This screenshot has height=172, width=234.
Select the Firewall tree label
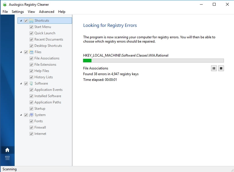(x=40, y=127)
